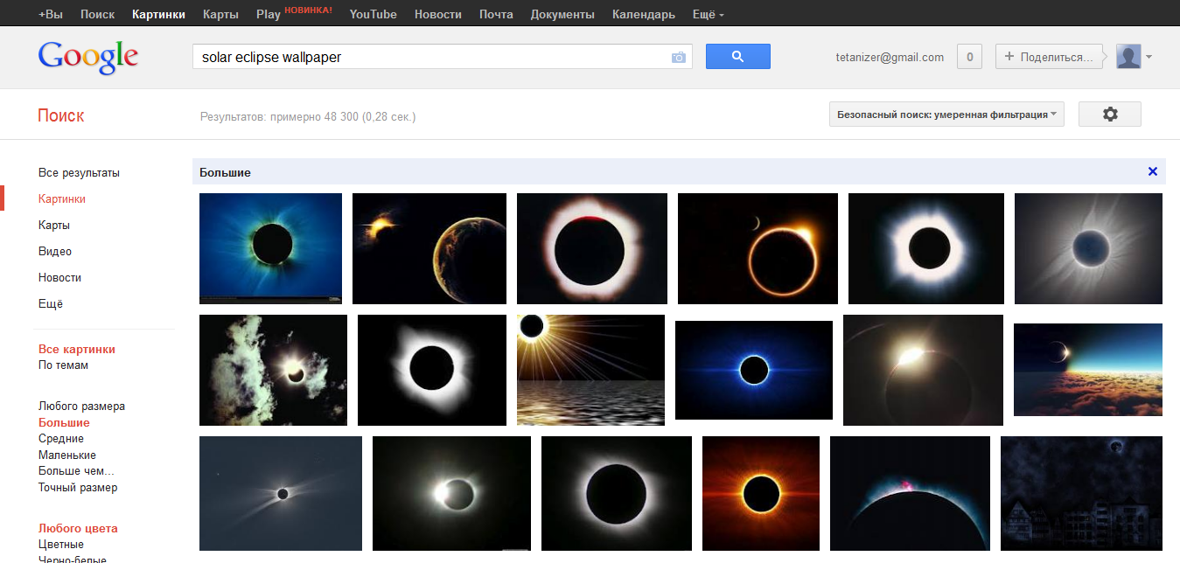This screenshot has height=563, width=1180.
Task: Open YouTube from the top navigation bar
Action: (x=373, y=14)
